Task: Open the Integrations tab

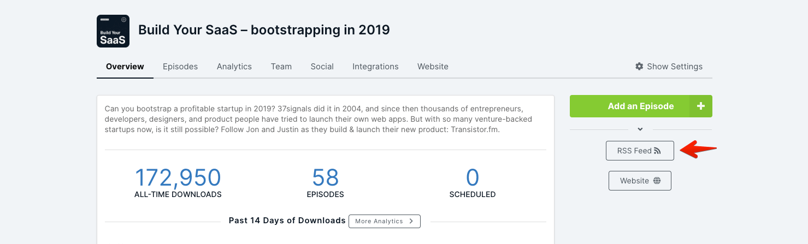Action: [375, 67]
